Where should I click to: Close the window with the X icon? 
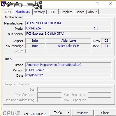110,4
